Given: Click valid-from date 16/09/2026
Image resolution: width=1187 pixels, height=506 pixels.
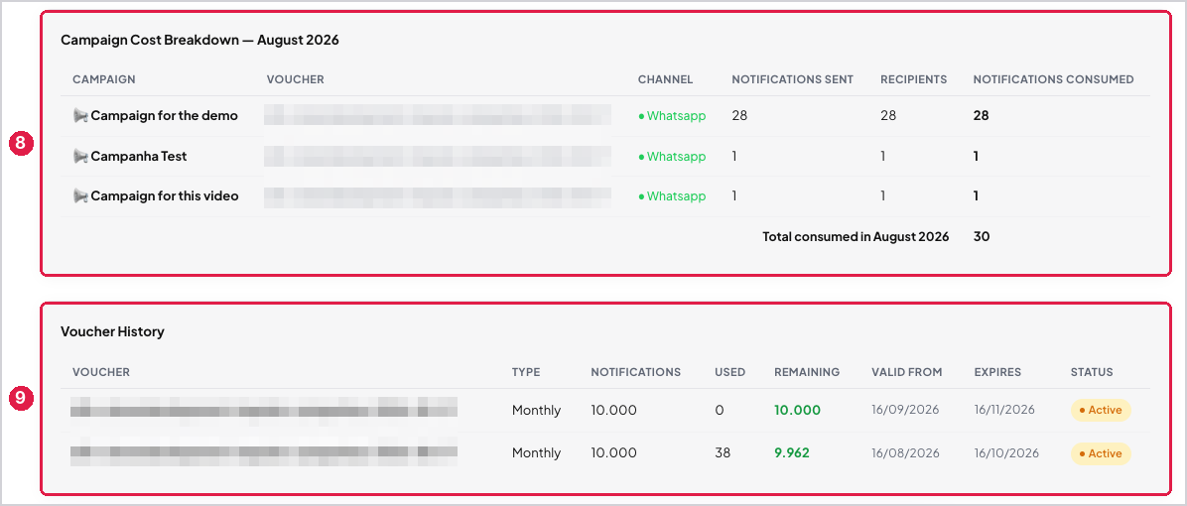Looking at the screenshot, I should 905,410.
